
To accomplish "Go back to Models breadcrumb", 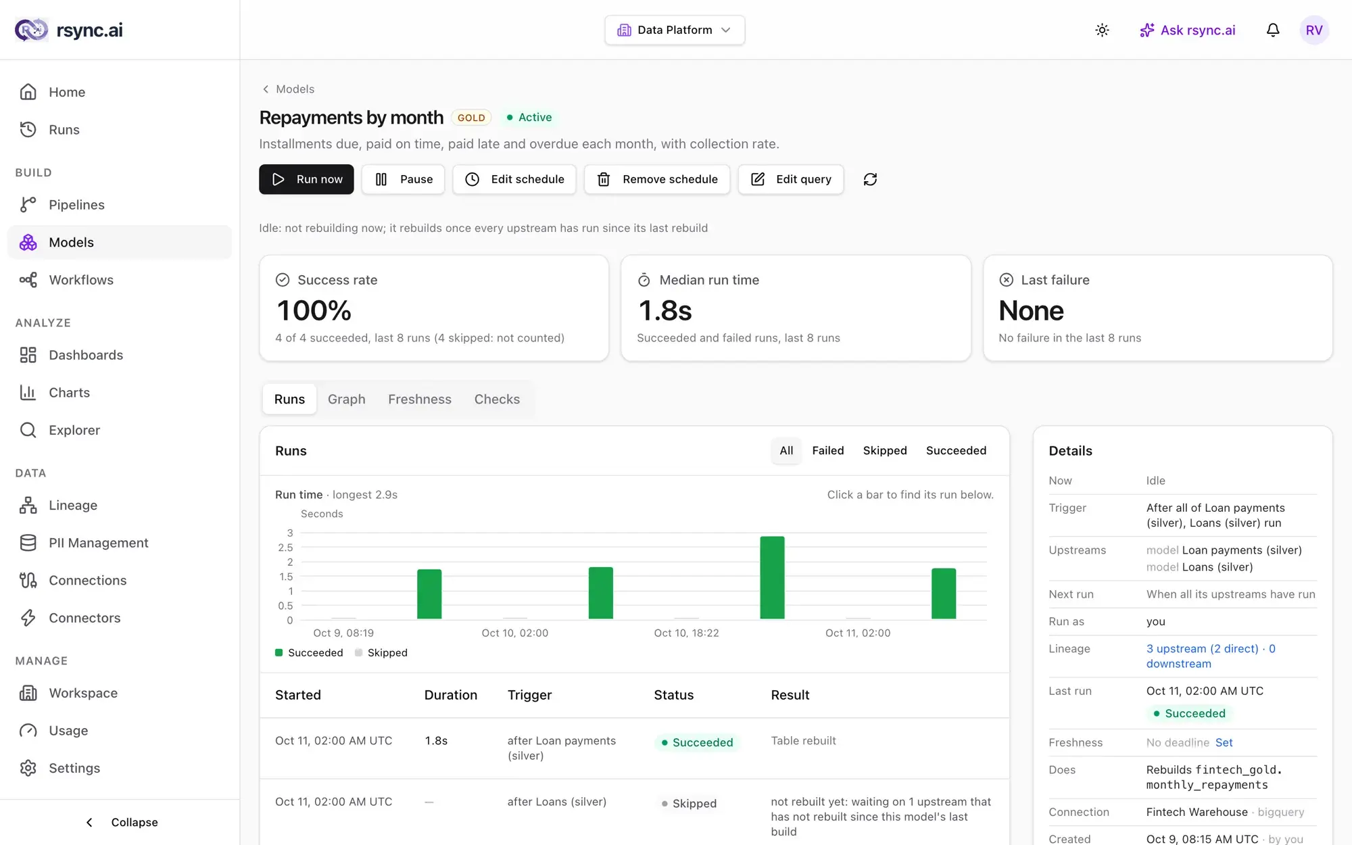I will coord(288,89).
